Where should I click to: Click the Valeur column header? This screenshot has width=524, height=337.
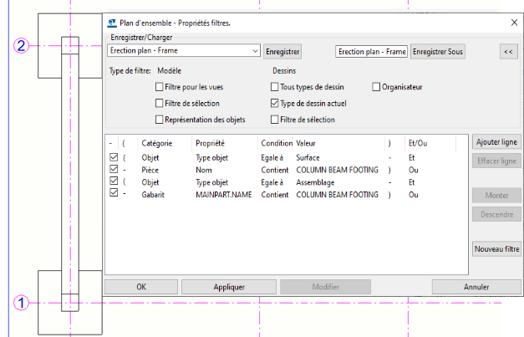point(307,142)
